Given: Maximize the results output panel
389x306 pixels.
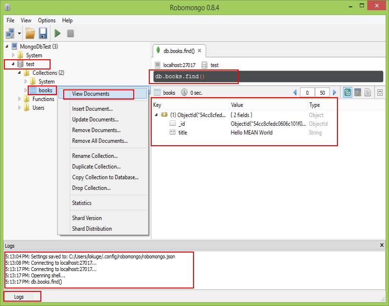Looking at the screenshot, I should [x=380, y=93].
